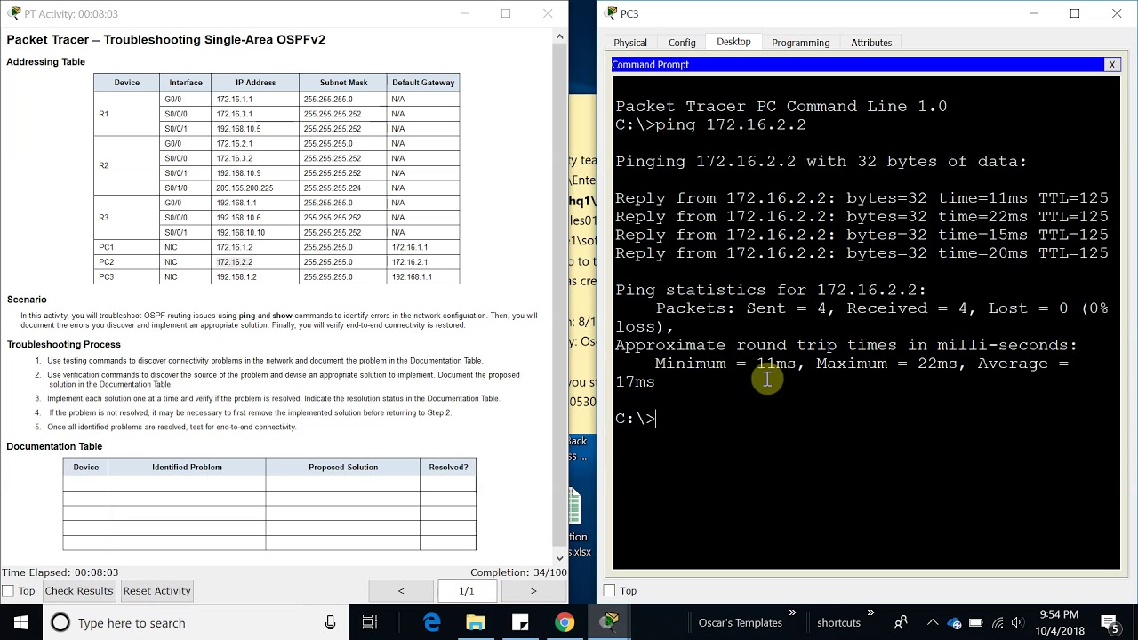Screen dimensions: 1138x640
Task: Enable Top checkbox in PT Activity window
Action: [8, 591]
